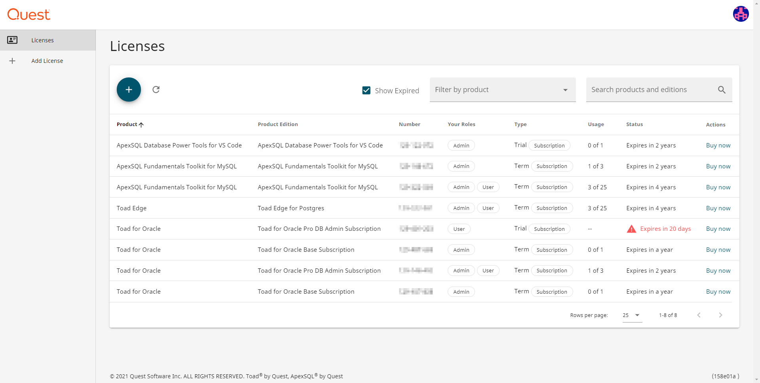Click the browser vertical scrollbar

click(x=756, y=191)
